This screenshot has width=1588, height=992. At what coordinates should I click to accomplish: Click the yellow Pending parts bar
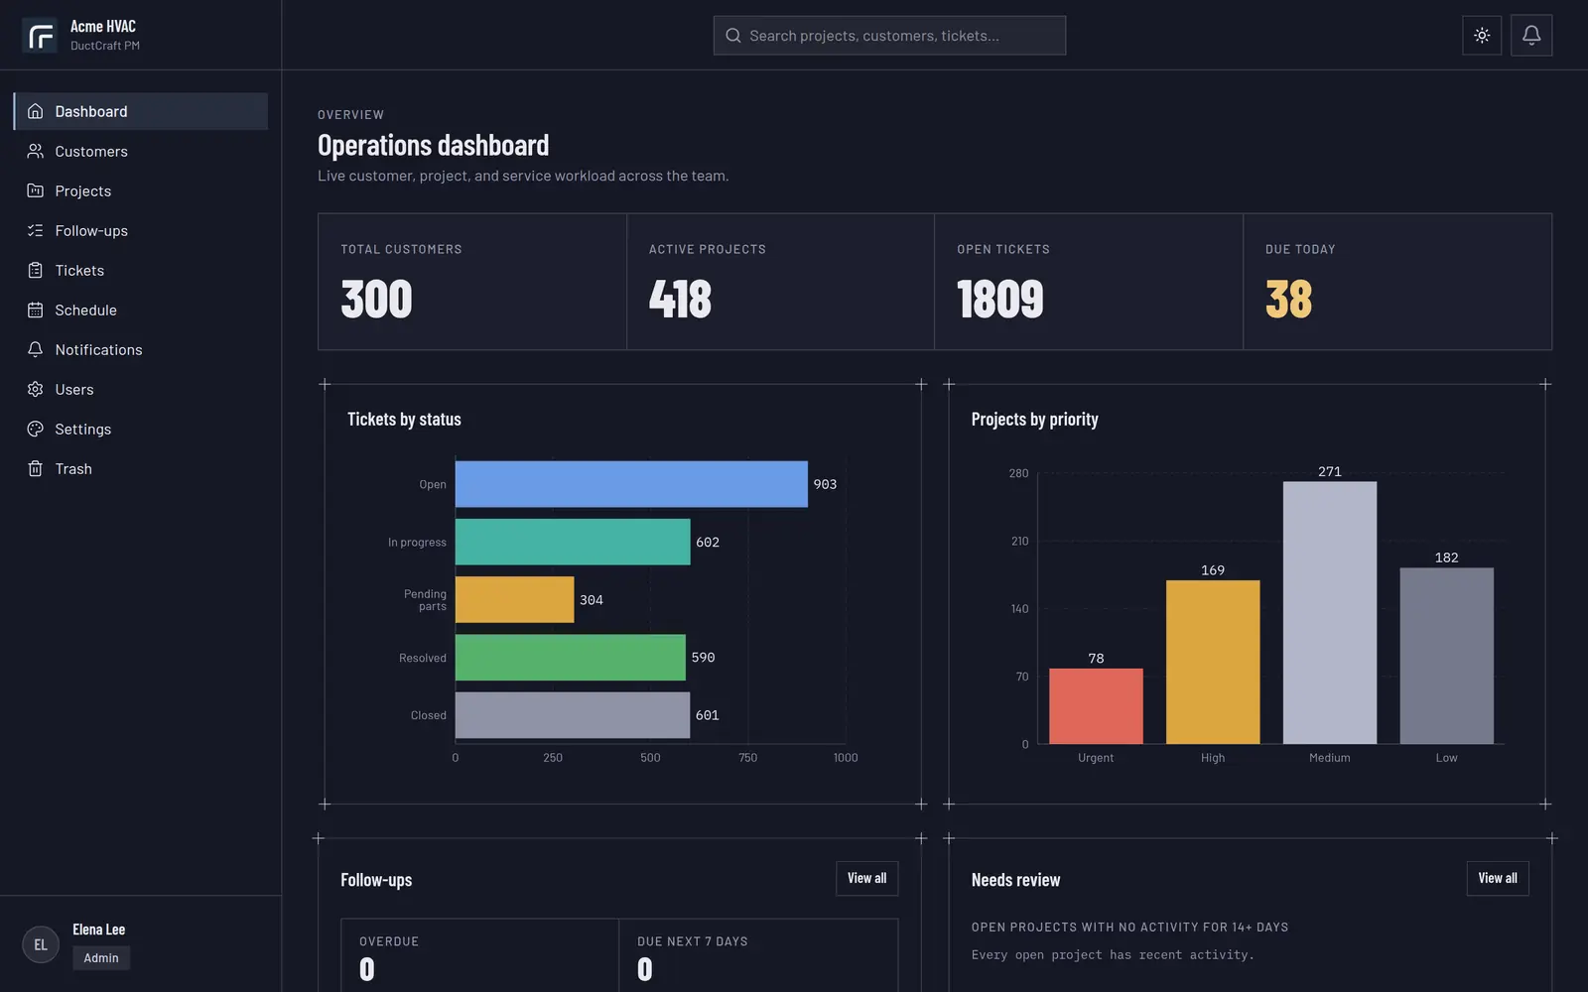(x=514, y=600)
